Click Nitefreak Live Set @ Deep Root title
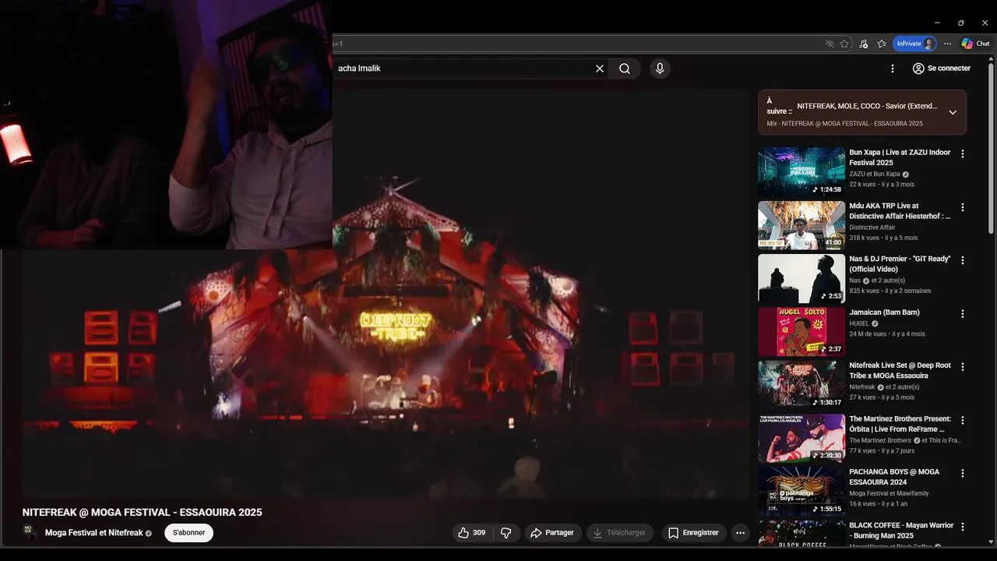Viewport: 997px width, 561px height. point(900,370)
